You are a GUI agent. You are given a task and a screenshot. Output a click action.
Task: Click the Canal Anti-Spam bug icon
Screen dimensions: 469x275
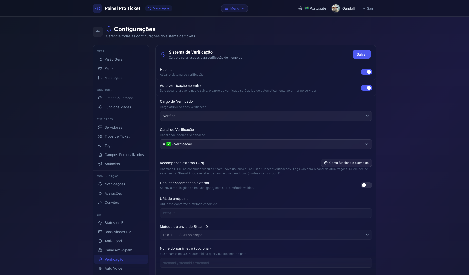click(x=100, y=250)
